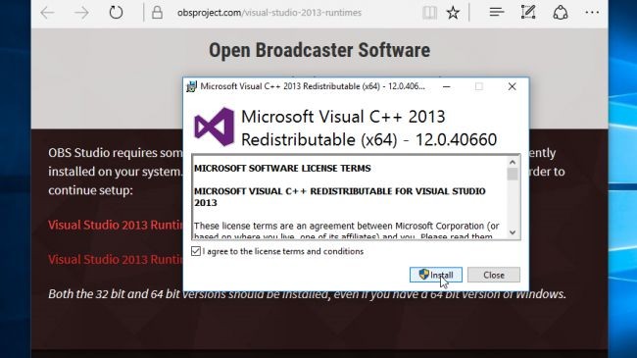Click the 'Redistributable (x64) - 12.0.40660' title text
This screenshot has height=358, width=637.
click(368, 139)
